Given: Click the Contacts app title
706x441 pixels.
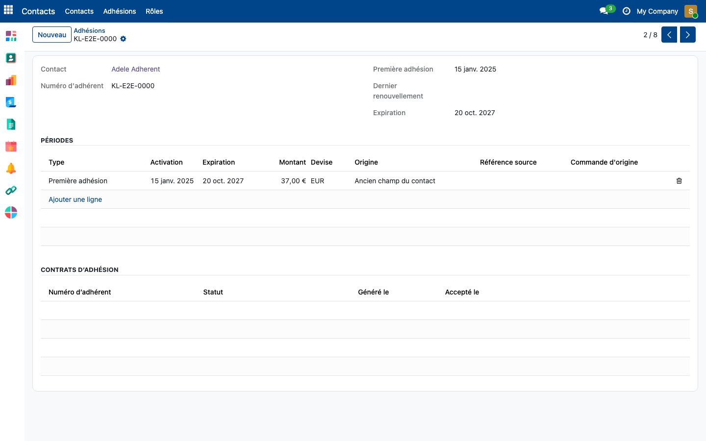Looking at the screenshot, I should pyautogui.click(x=38, y=11).
